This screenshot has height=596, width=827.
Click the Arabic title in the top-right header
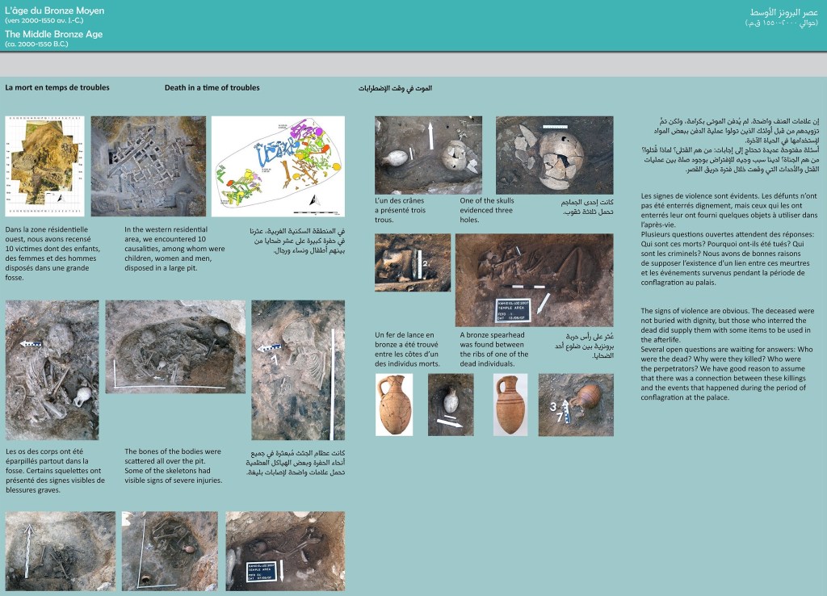click(x=782, y=13)
